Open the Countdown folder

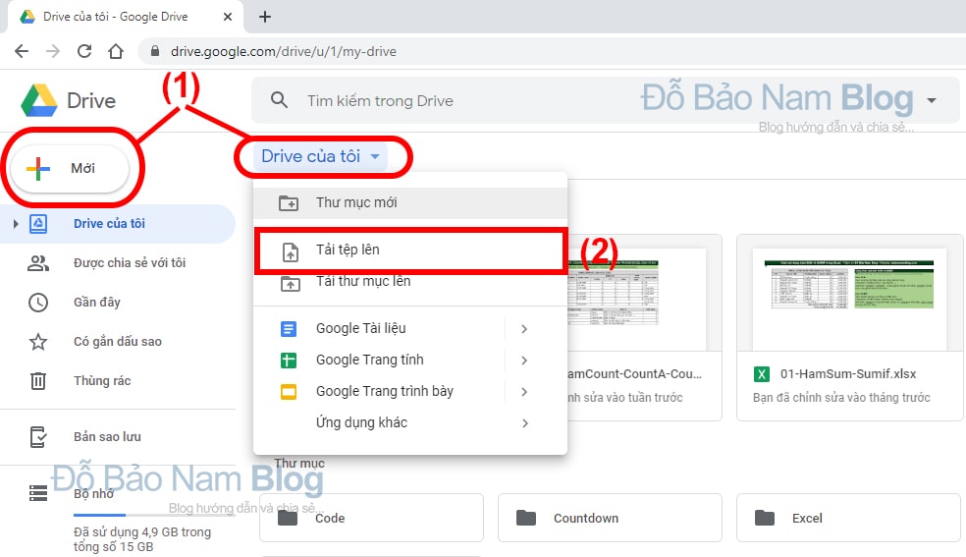coord(610,518)
